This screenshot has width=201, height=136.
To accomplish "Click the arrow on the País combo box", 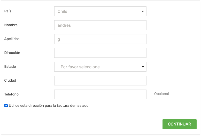I will pyautogui.click(x=143, y=11).
